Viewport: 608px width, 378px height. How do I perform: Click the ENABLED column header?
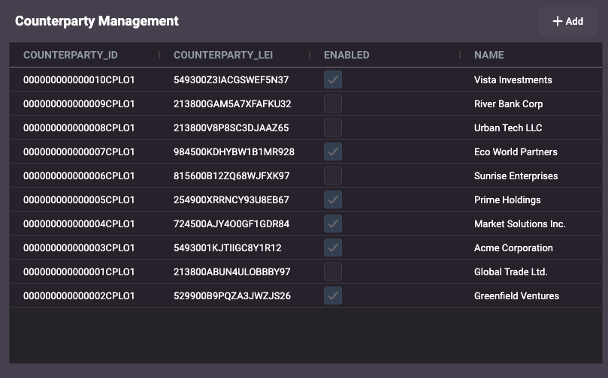pyautogui.click(x=346, y=55)
